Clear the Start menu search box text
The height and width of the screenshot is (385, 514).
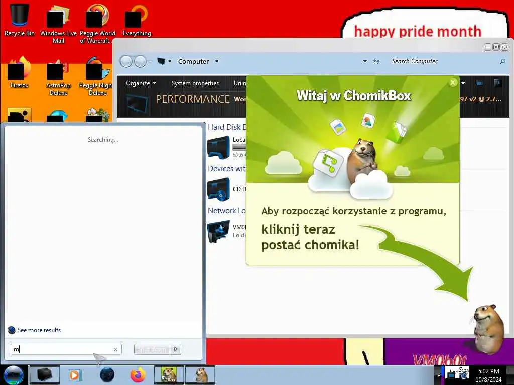(x=115, y=349)
